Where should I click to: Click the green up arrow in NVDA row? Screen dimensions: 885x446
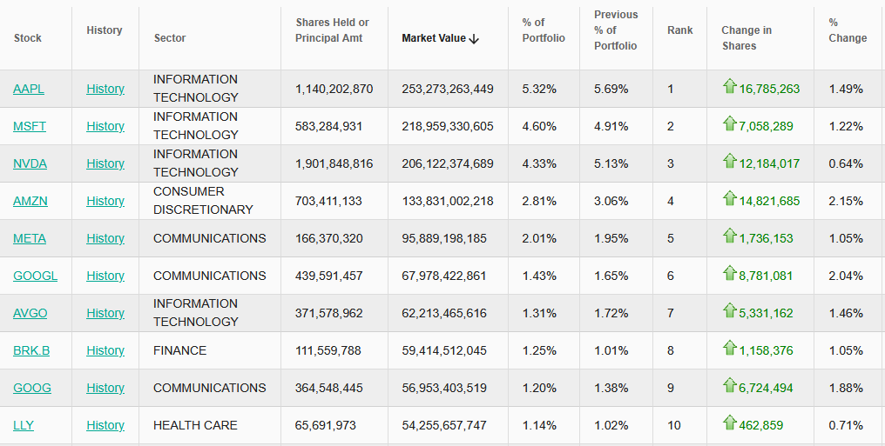click(x=729, y=162)
